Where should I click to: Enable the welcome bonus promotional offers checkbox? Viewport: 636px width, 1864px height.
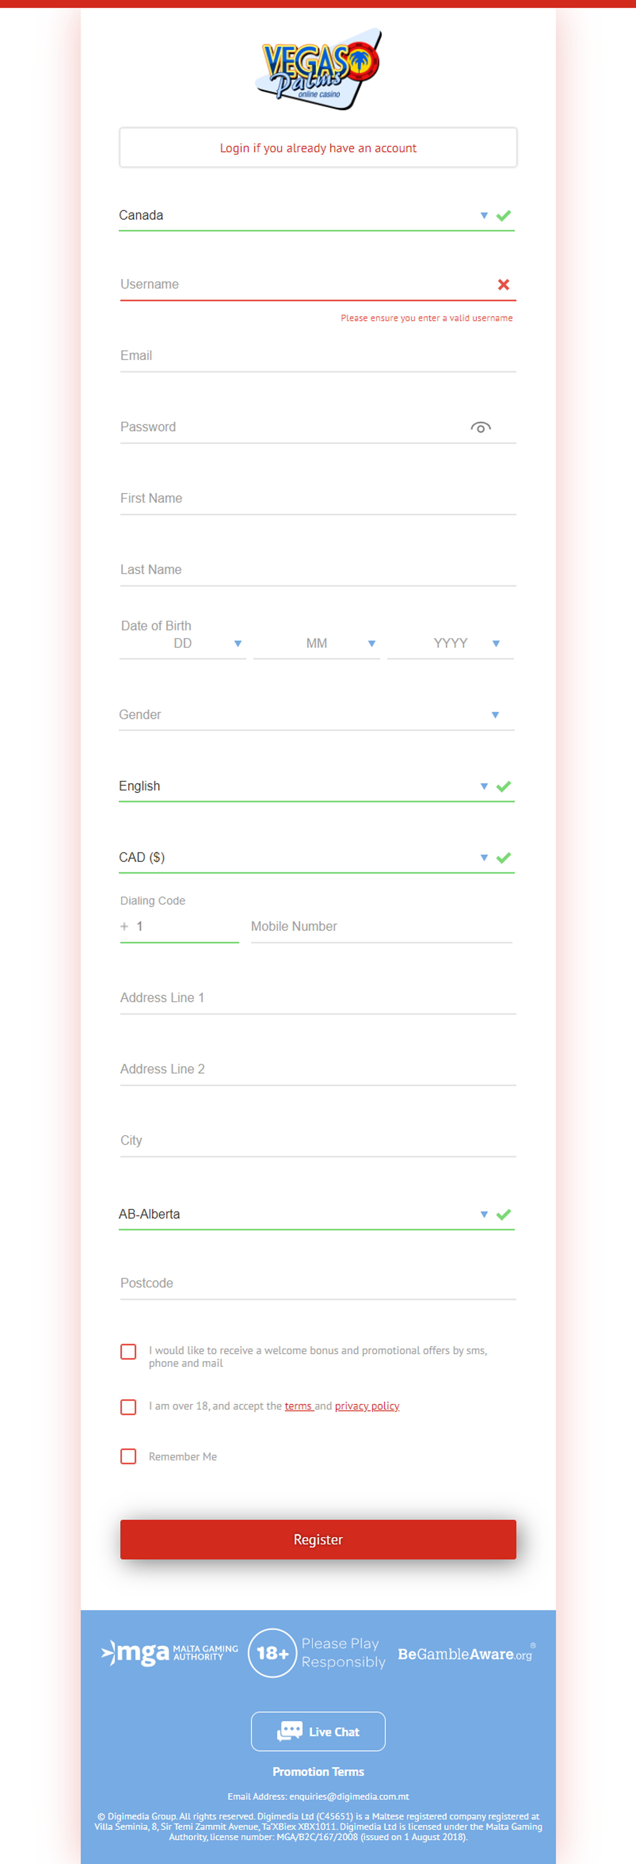pyautogui.click(x=129, y=1352)
